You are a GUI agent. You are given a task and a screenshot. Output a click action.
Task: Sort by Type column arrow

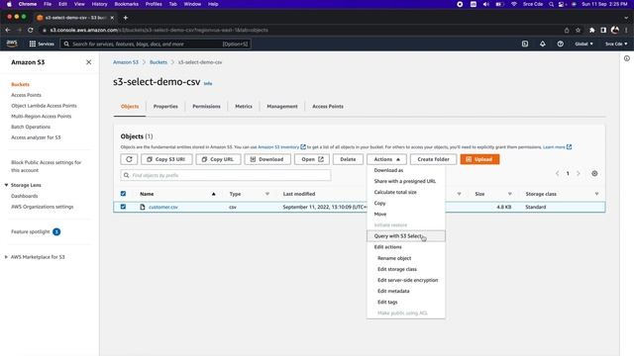[267, 194]
